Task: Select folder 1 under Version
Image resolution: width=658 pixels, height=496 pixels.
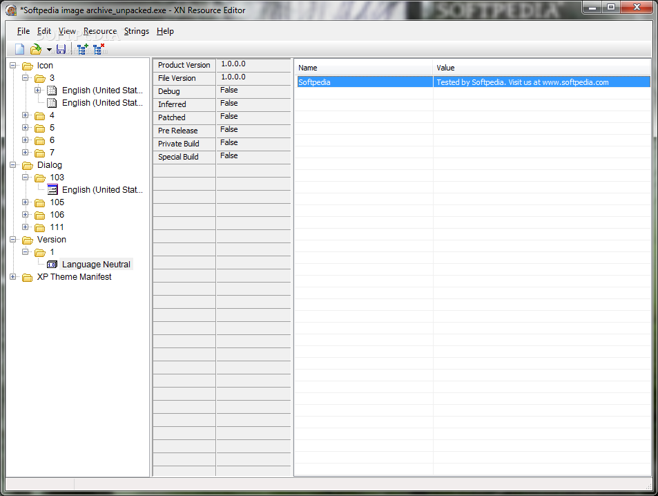Action: [x=52, y=252]
